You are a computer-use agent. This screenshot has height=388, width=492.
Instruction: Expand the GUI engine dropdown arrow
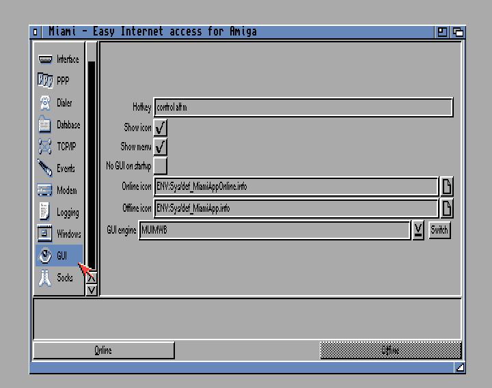click(418, 230)
